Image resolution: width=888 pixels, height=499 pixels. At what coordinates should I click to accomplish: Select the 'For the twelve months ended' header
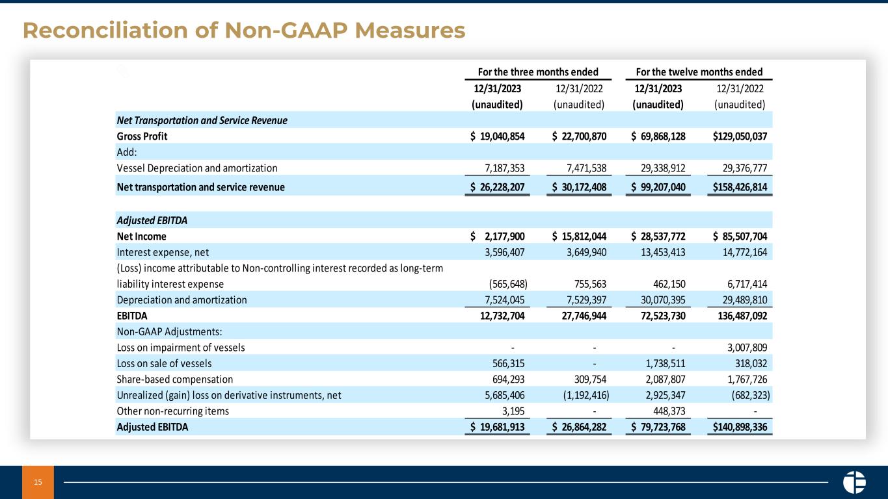pos(698,71)
